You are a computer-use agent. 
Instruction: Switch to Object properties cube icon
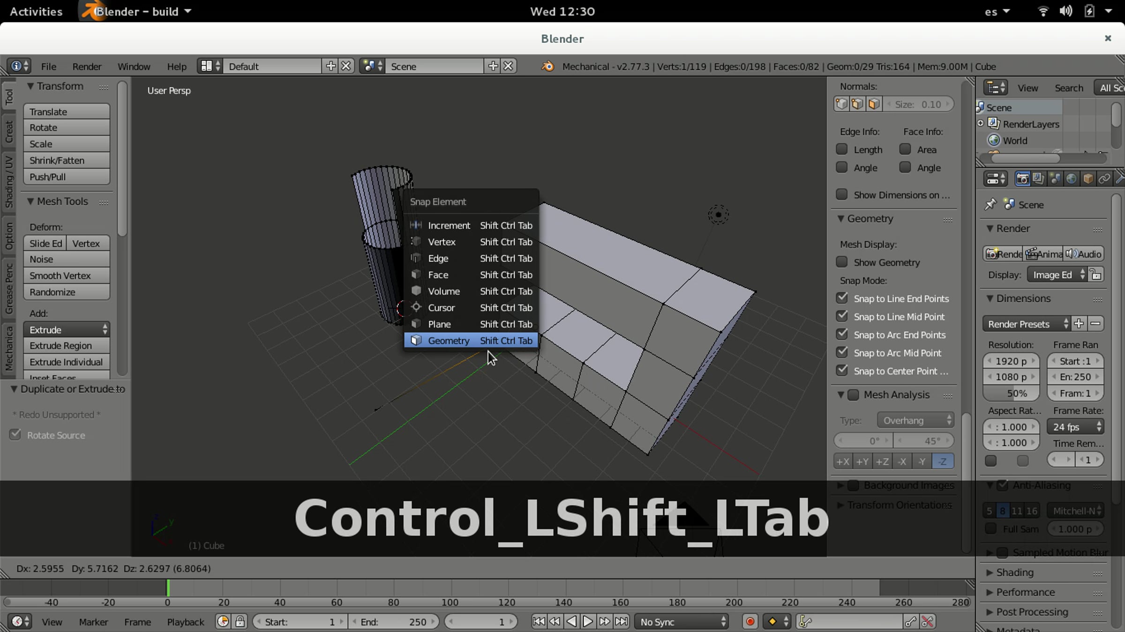point(1087,178)
